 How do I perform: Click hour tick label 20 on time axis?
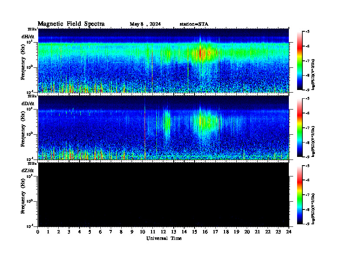[247, 232]
